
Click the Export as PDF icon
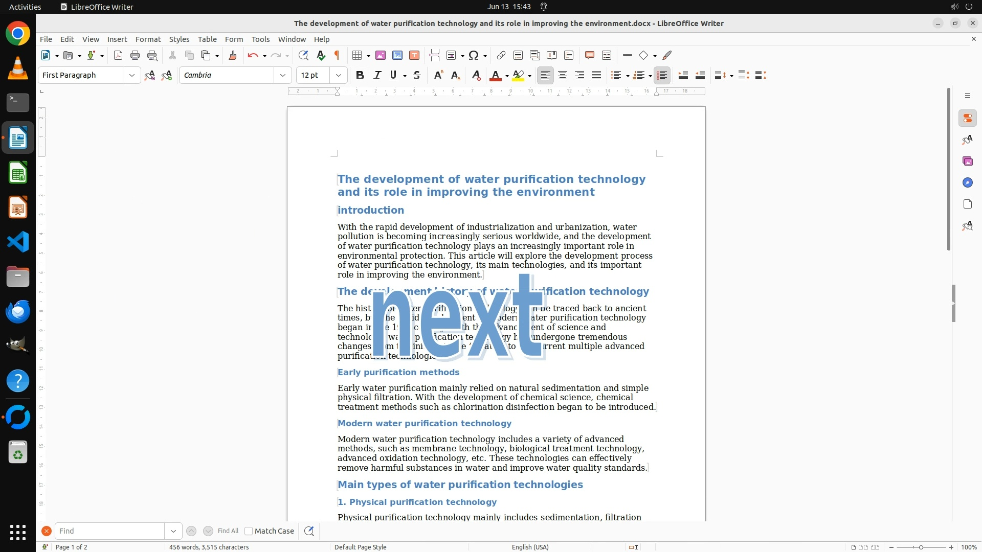click(x=118, y=55)
